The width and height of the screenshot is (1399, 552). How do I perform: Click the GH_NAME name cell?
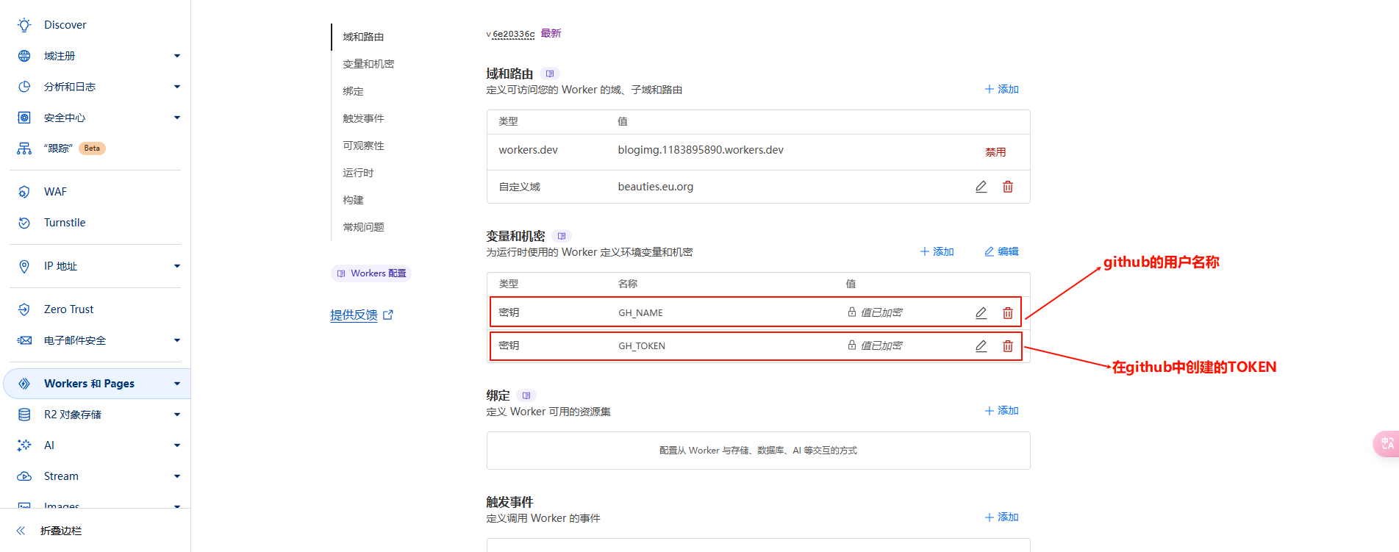tap(640, 313)
